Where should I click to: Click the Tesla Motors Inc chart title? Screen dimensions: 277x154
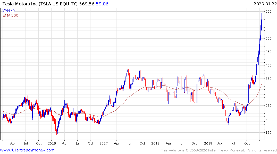(40, 4)
